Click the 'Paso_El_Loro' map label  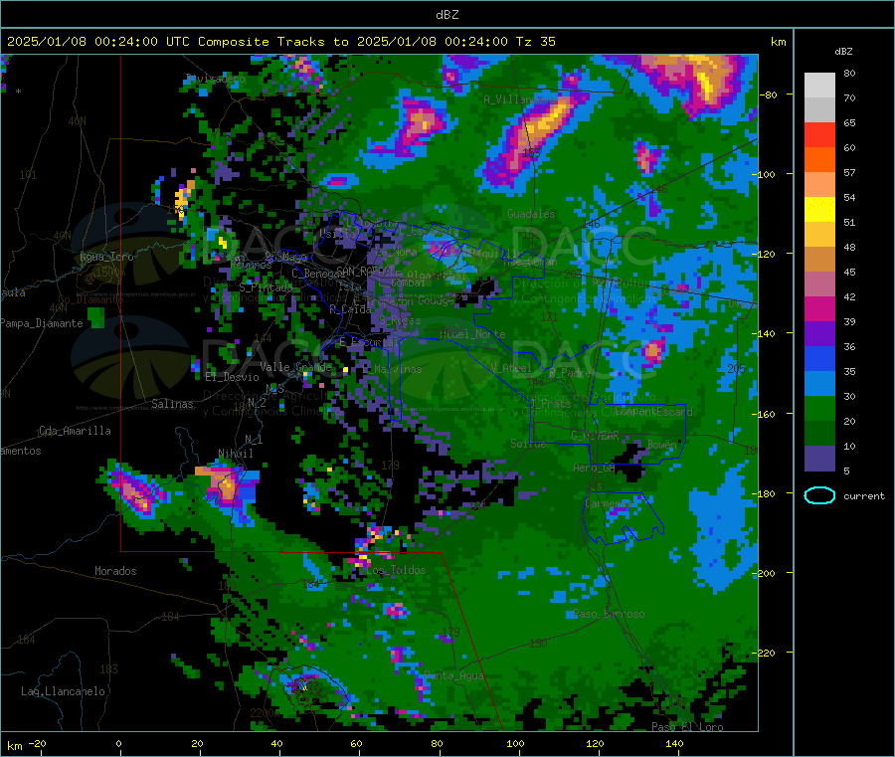click(x=687, y=727)
